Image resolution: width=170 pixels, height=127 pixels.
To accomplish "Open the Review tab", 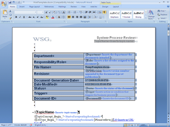I will click(74, 7).
